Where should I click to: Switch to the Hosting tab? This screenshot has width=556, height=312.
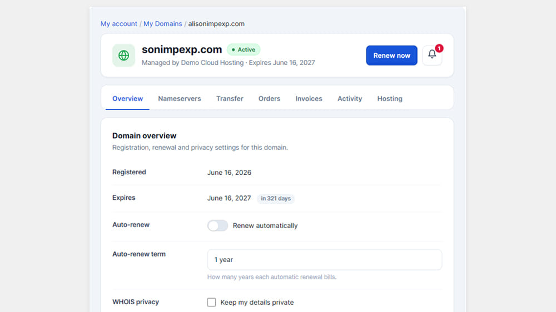coord(390,99)
